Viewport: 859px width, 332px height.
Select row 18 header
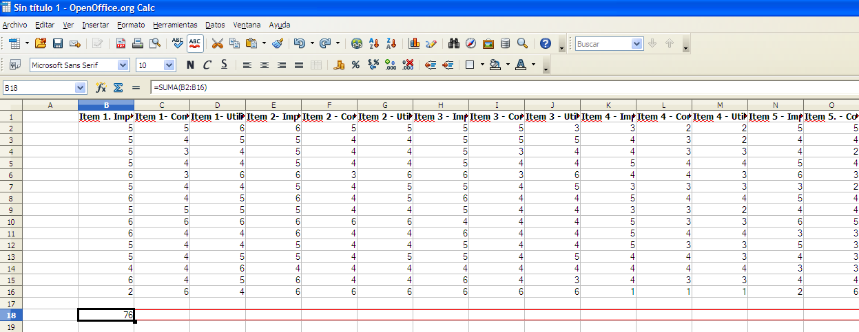[11, 315]
